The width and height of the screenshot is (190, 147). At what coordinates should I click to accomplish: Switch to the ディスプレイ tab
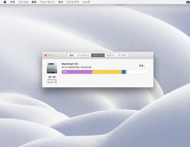[x=83, y=55]
